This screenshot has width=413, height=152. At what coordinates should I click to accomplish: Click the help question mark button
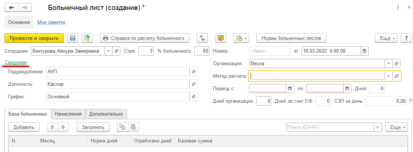(x=406, y=38)
